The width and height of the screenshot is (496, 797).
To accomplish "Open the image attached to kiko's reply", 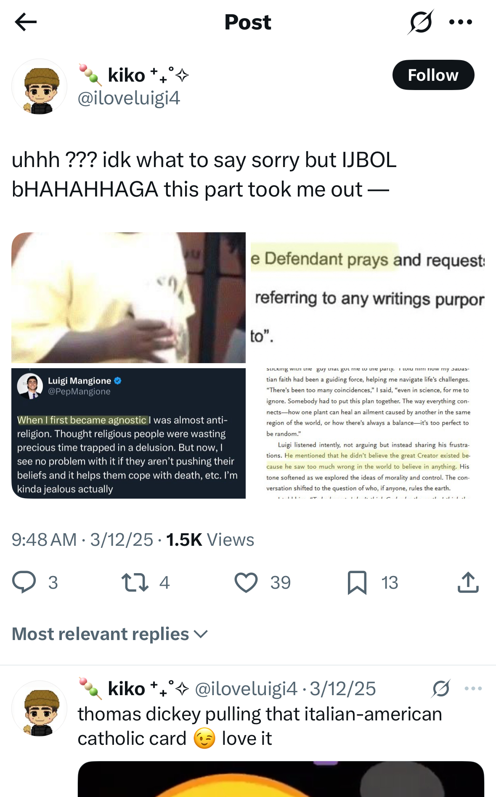I will (x=281, y=779).
